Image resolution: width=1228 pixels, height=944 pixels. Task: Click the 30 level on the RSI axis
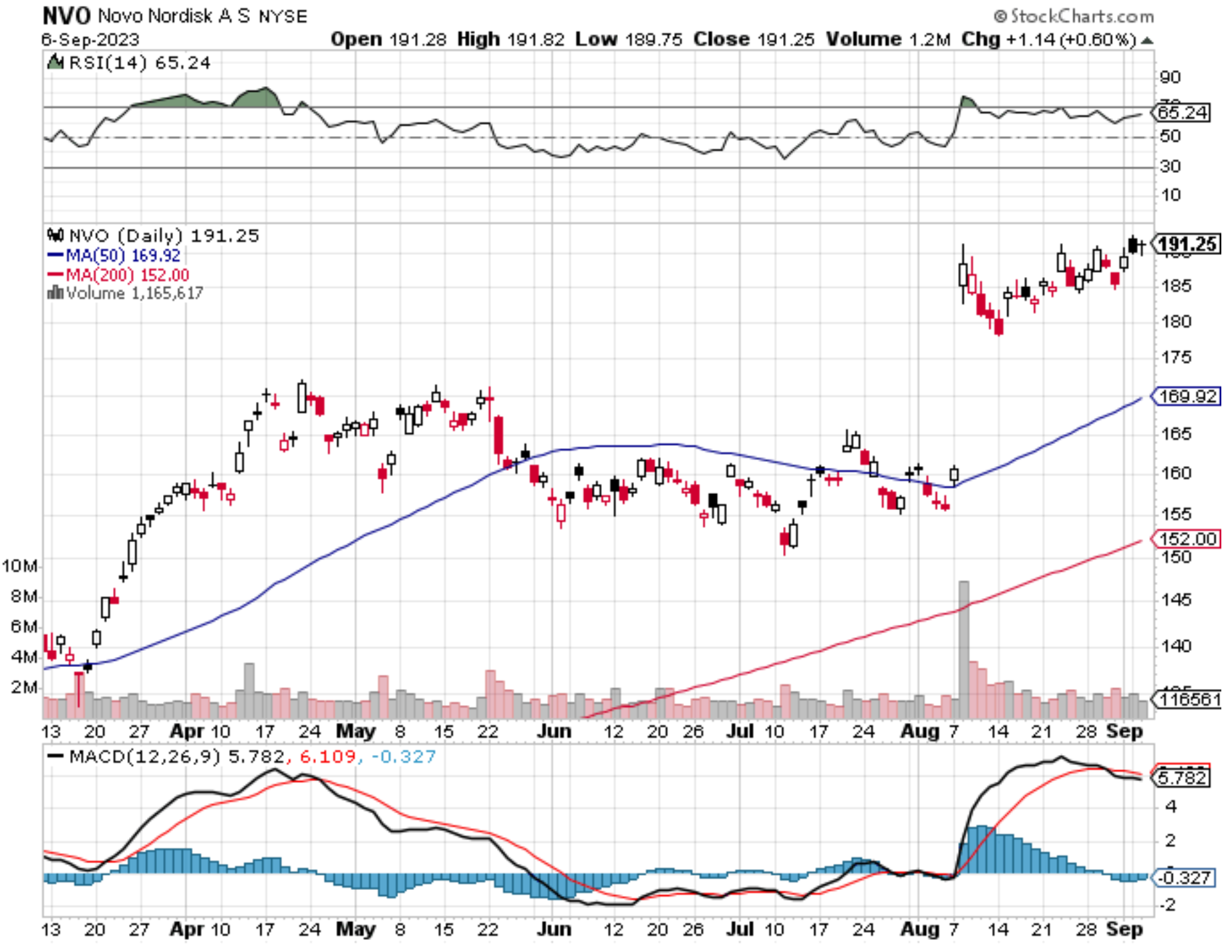pos(1170,166)
